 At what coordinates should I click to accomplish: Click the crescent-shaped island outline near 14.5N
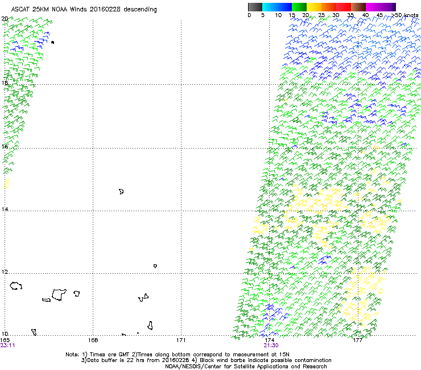click(x=121, y=192)
